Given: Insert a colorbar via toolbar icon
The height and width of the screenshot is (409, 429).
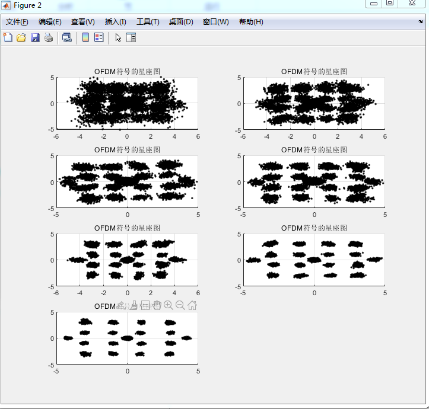Looking at the screenshot, I should [85, 37].
